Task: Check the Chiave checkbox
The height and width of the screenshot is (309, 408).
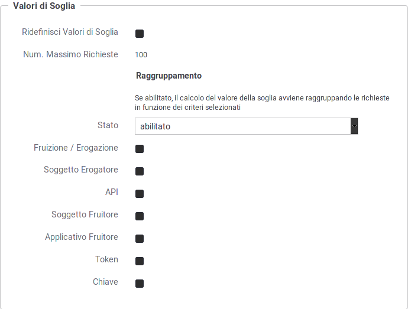Action: [140, 283]
